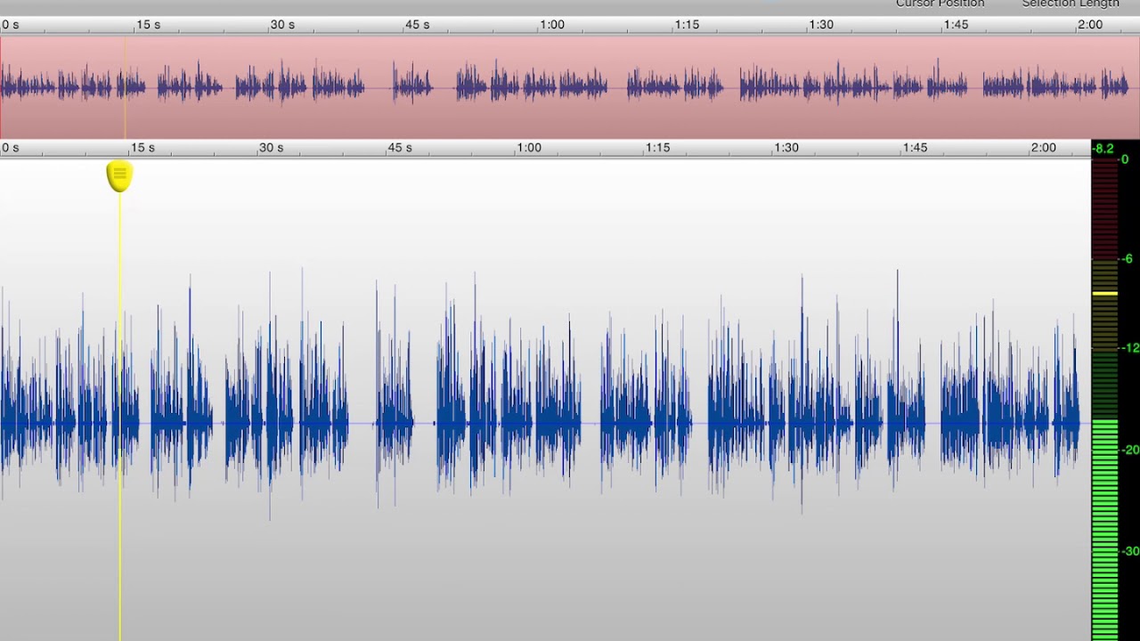Viewport: 1140px width, 641px height.
Task: Click the 1:45 mark on the overview ruler
Action: pyautogui.click(x=956, y=25)
